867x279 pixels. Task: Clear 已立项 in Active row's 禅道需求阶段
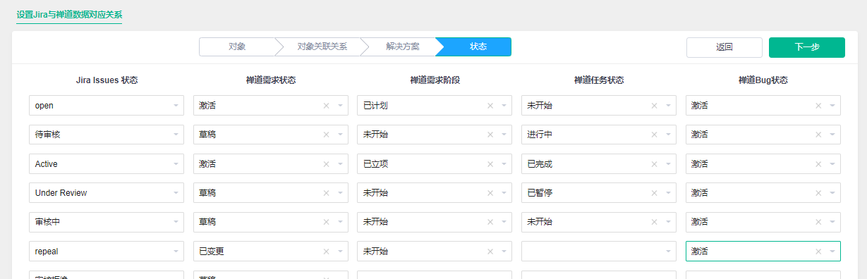490,164
